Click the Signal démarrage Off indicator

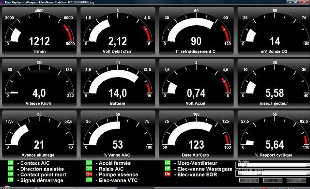click(11, 180)
